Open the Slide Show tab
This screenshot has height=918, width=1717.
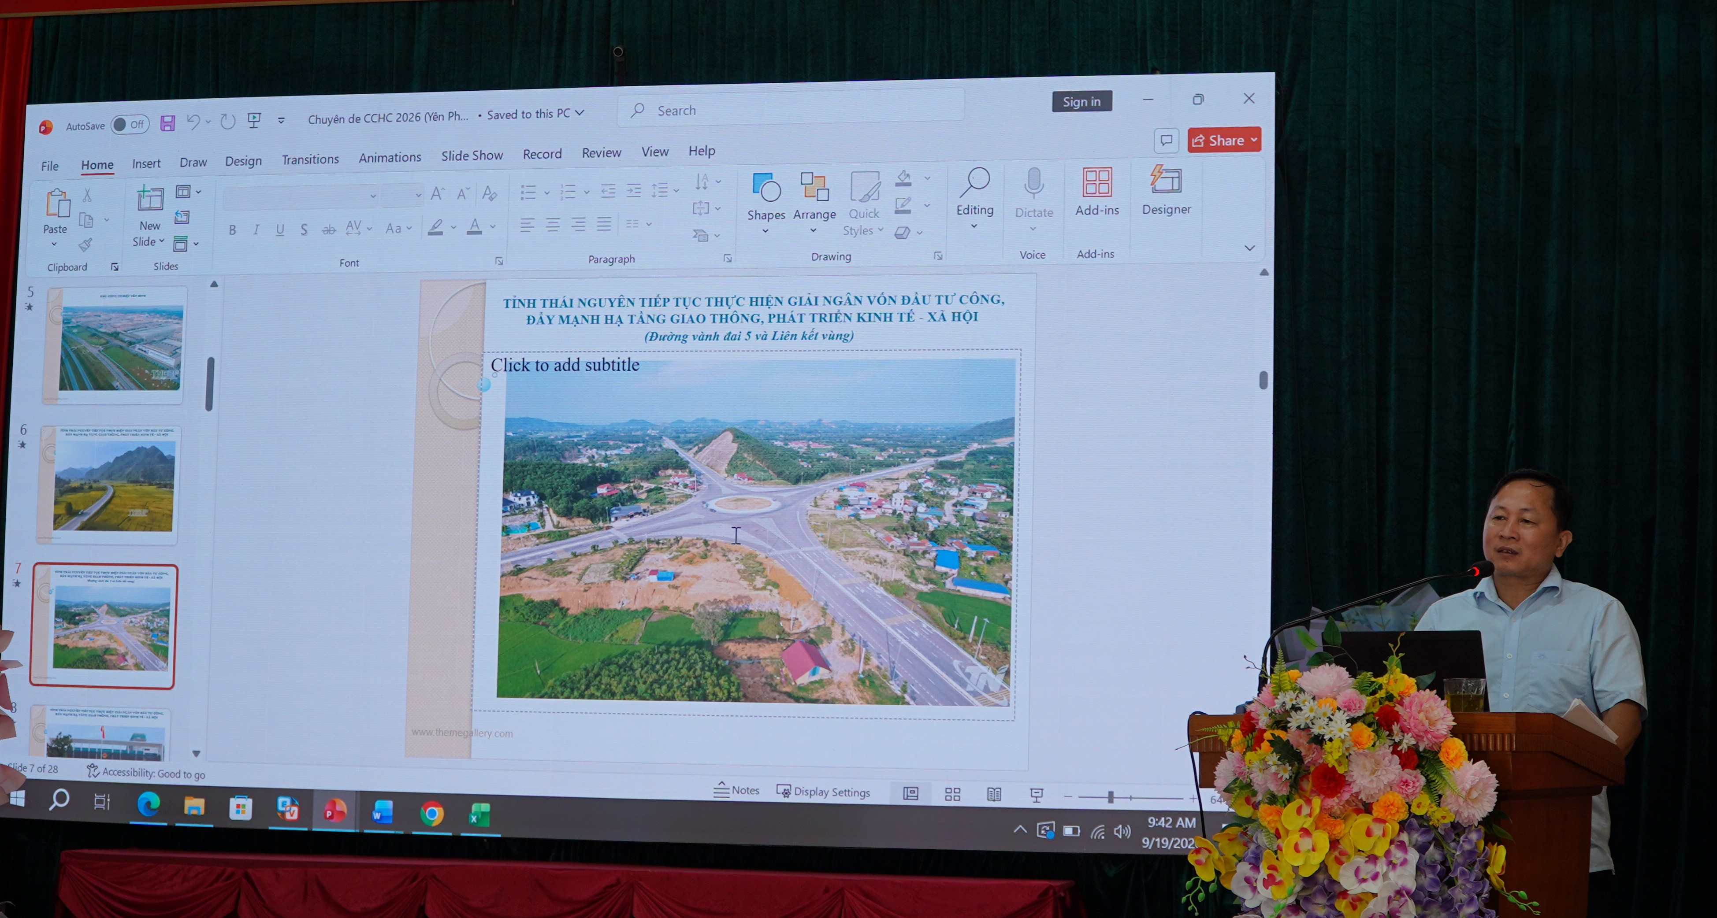click(472, 155)
